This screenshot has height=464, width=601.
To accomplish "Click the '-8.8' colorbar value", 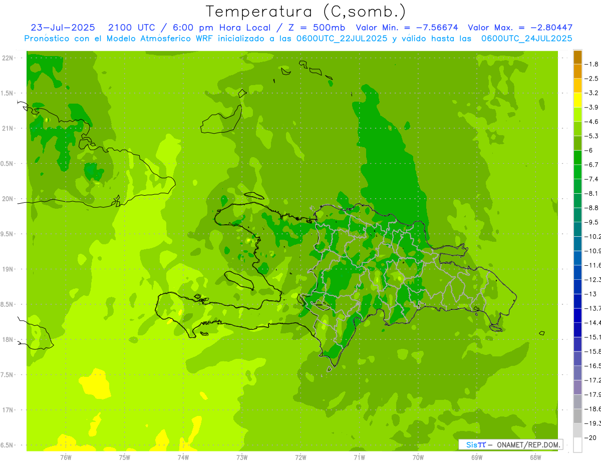I will pyautogui.click(x=592, y=208).
